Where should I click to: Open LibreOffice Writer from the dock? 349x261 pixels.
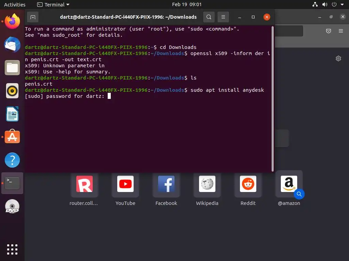pos(12,114)
